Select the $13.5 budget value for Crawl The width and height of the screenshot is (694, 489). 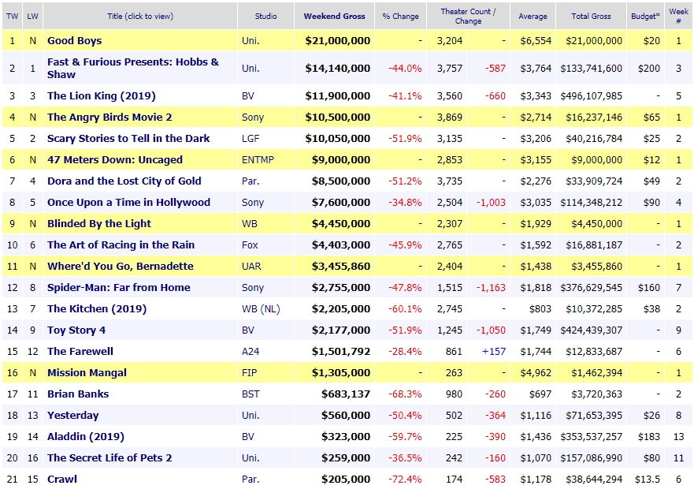[648, 480]
